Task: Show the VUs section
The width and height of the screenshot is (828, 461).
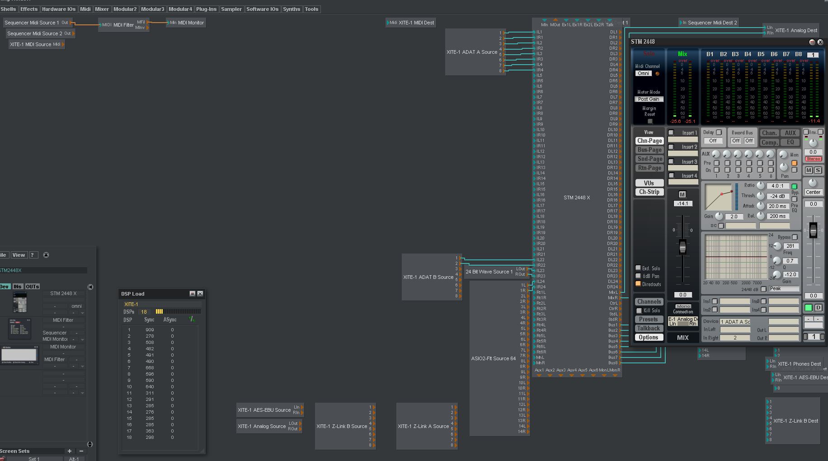Action: click(x=649, y=183)
